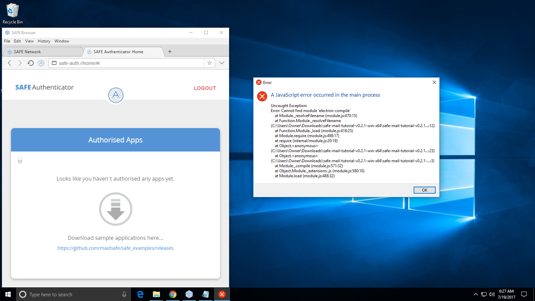Open the Windows Start menu

[8, 294]
